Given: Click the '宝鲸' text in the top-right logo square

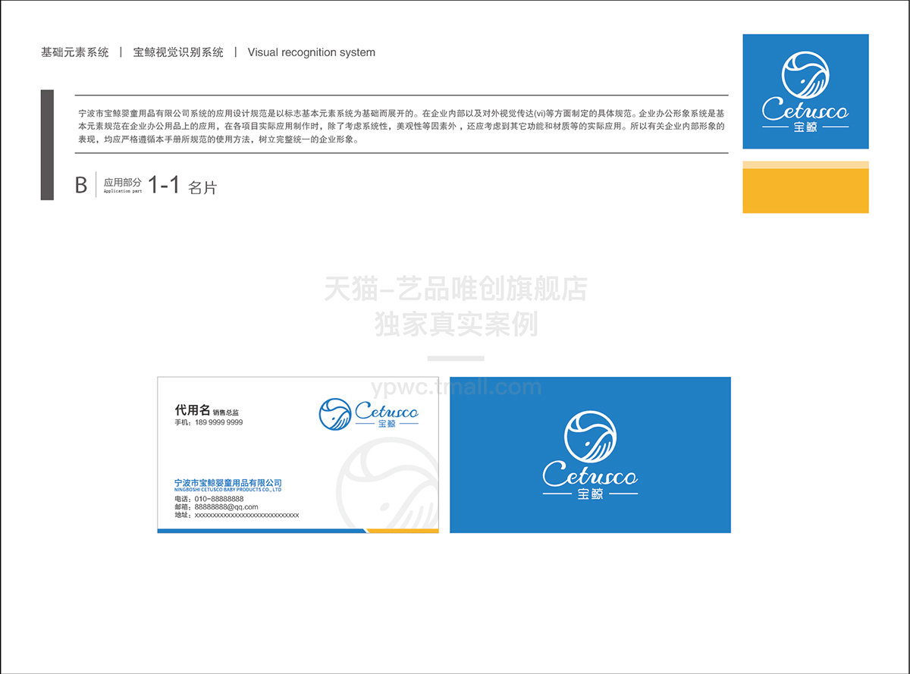Looking at the screenshot, I should click(x=805, y=127).
